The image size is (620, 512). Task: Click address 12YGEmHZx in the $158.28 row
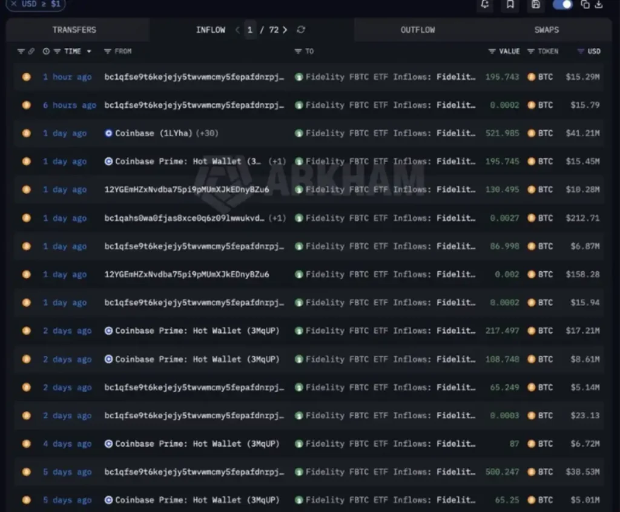186,274
